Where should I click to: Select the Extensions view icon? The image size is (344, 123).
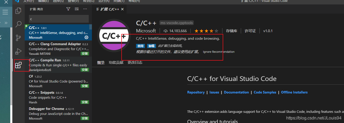[18, 65]
